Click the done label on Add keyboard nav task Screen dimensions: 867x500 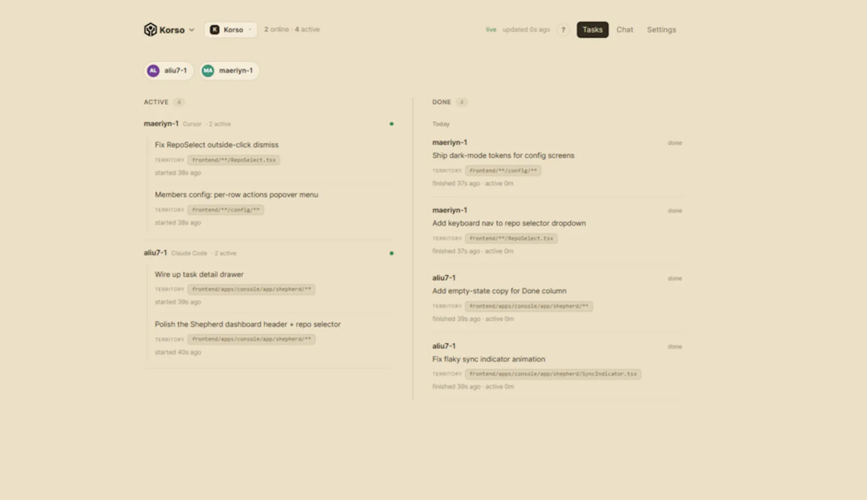675,211
